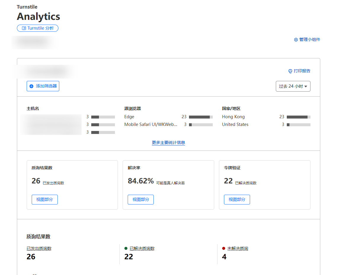Click 视图部分 button under 令牌验证 card
The height and width of the screenshot is (275, 341).
point(237,199)
